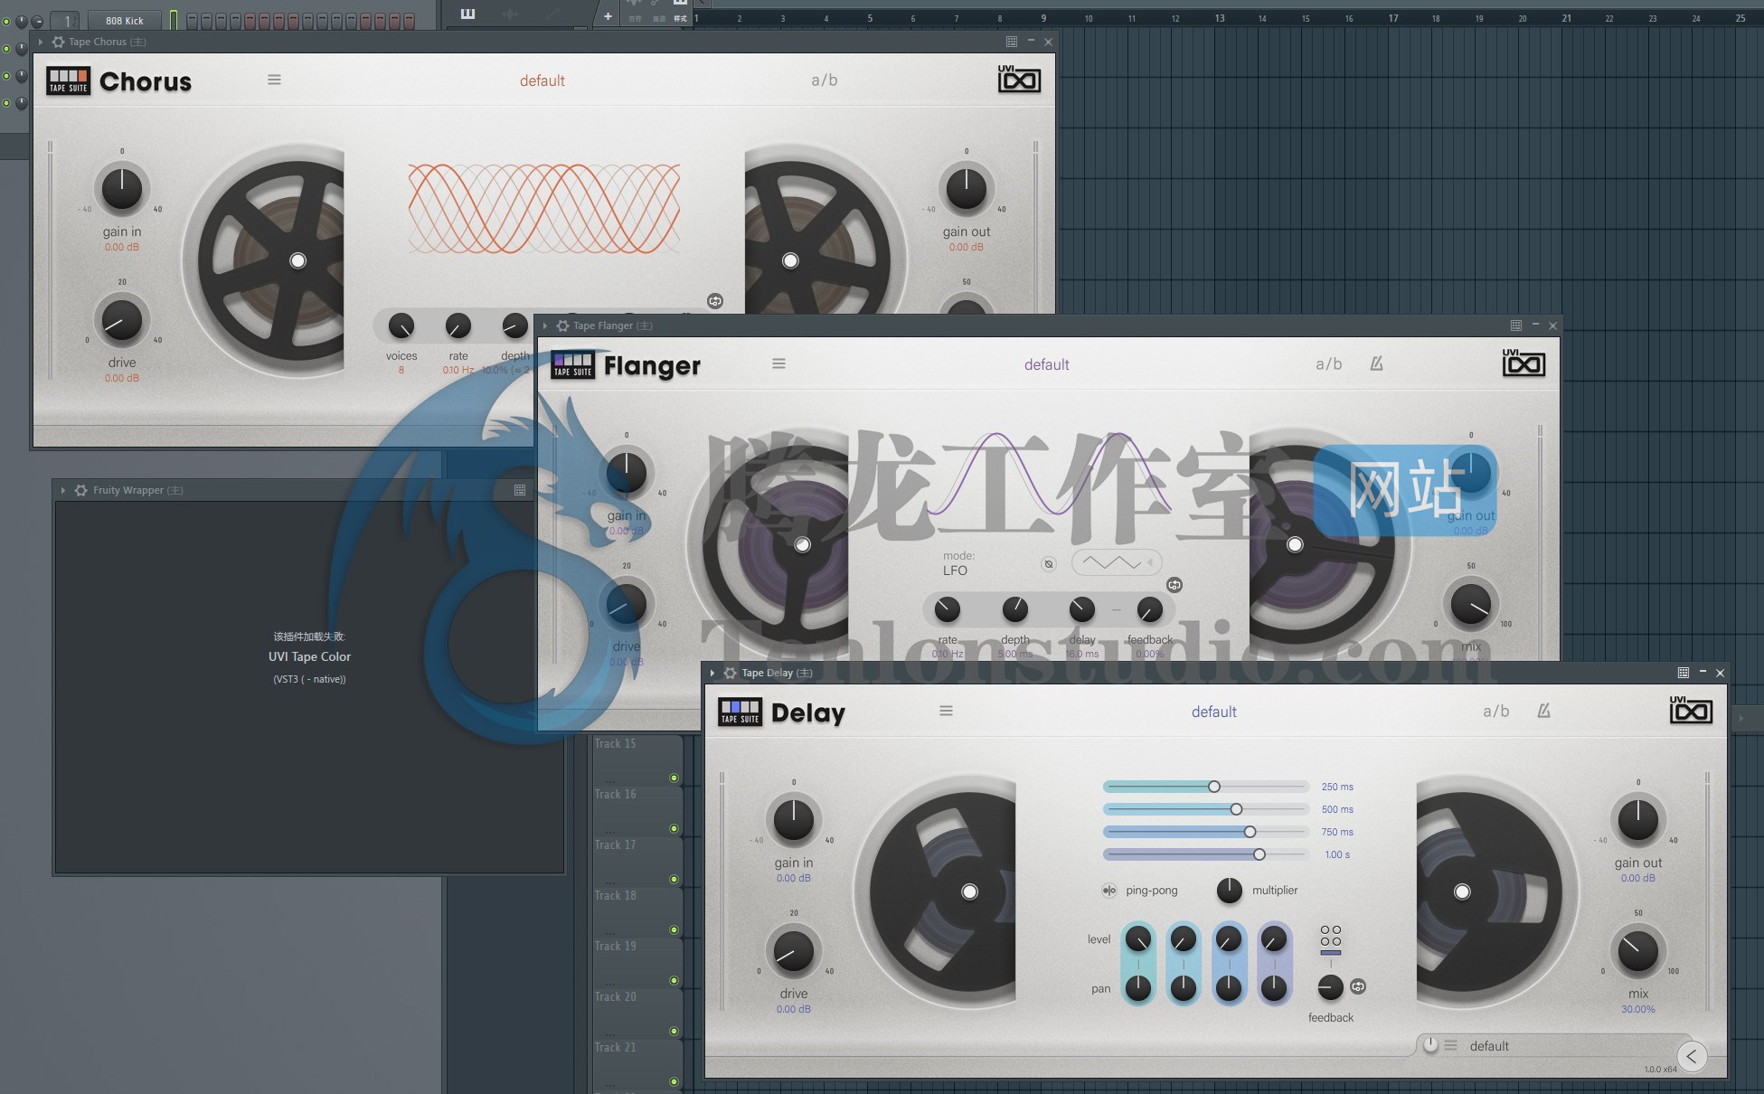The width and height of the screenshot is (1764, 1094).
Task: Click the Delay multiplier knob
Action: point(1229,891)
